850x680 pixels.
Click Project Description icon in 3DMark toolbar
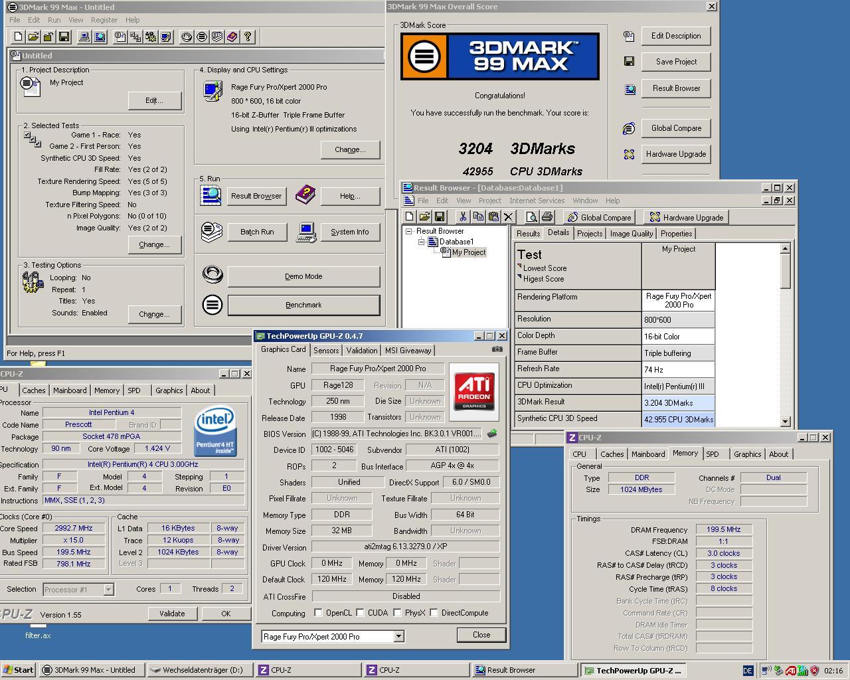[120, 37]
